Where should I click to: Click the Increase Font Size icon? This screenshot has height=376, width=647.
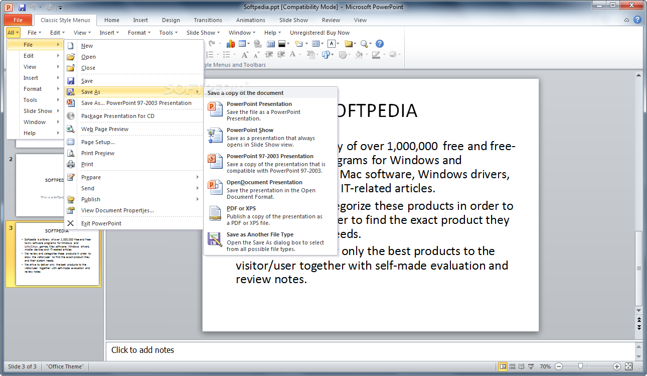click(x=245, y=55)
